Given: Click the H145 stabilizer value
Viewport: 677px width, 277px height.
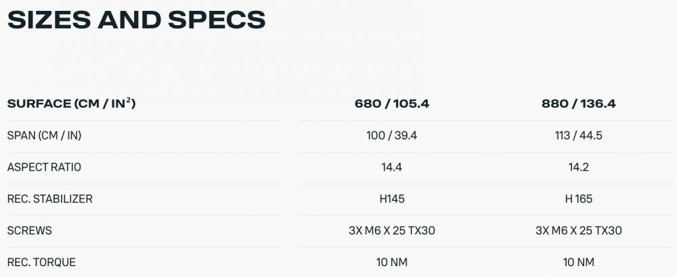Looking at the screenshot, I should [x=391, y=199].
